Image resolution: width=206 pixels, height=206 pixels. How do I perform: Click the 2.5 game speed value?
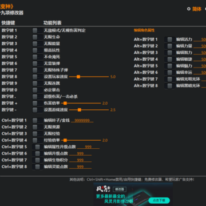(113, 110)
